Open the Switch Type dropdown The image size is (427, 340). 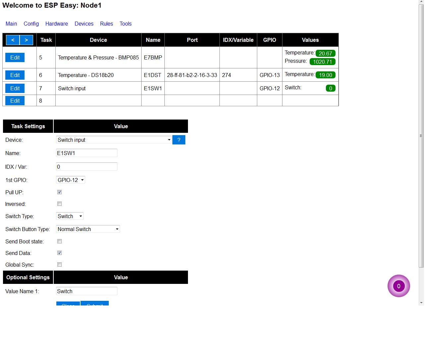tap(70, 216)
